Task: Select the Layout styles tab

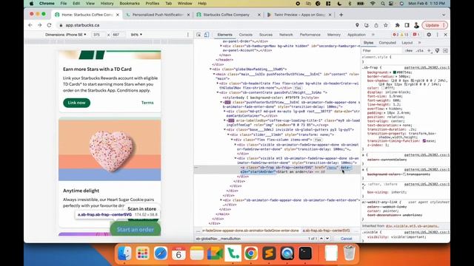Action: [x=407, y=43]
